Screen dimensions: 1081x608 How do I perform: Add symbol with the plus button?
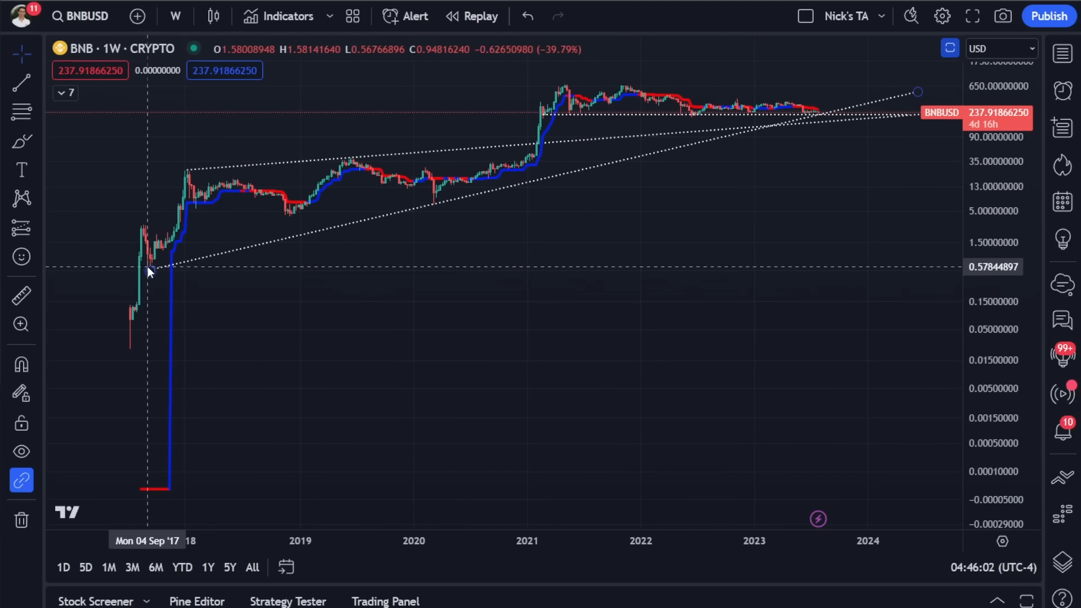[x=137, y=16]
